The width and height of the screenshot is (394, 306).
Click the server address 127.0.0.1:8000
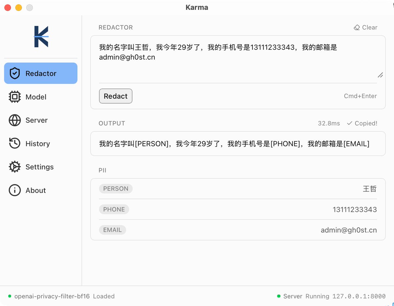tap(359, 296)
